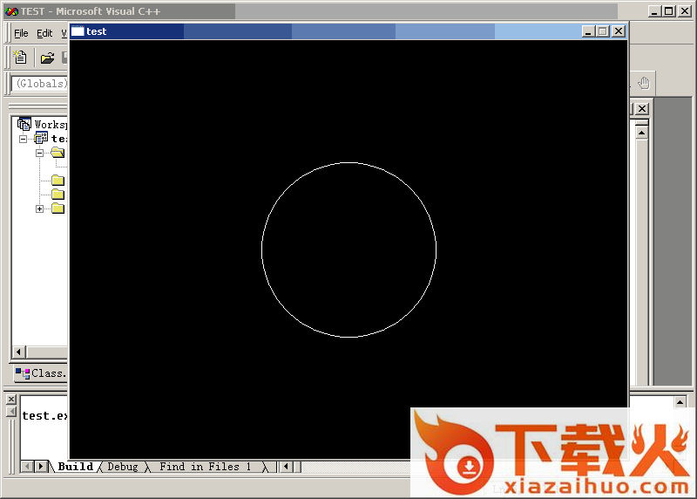Click the test window title icon

[78, 31]
